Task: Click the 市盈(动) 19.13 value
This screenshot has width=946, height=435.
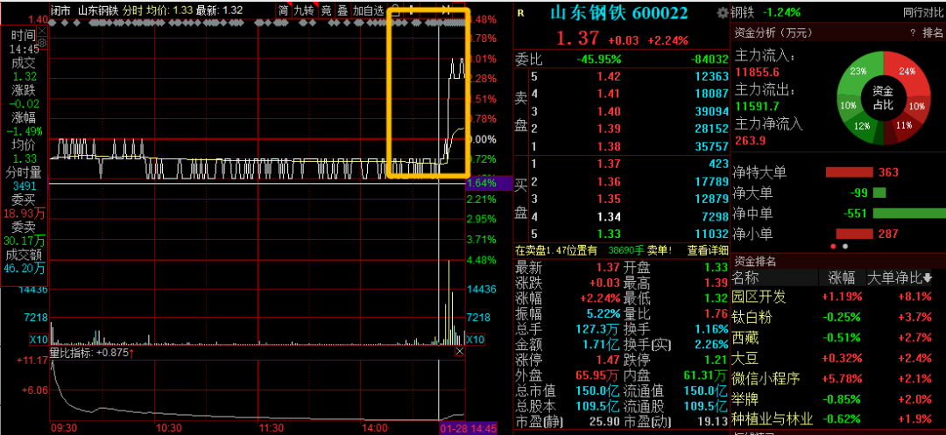Action: coord(712,423)
